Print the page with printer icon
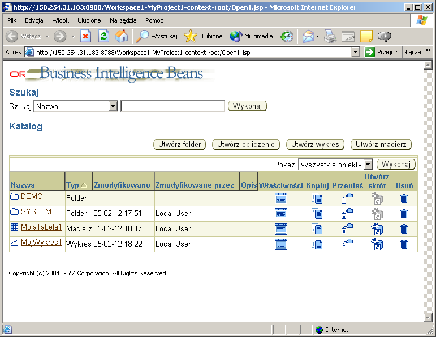 (x=330, y=36)
